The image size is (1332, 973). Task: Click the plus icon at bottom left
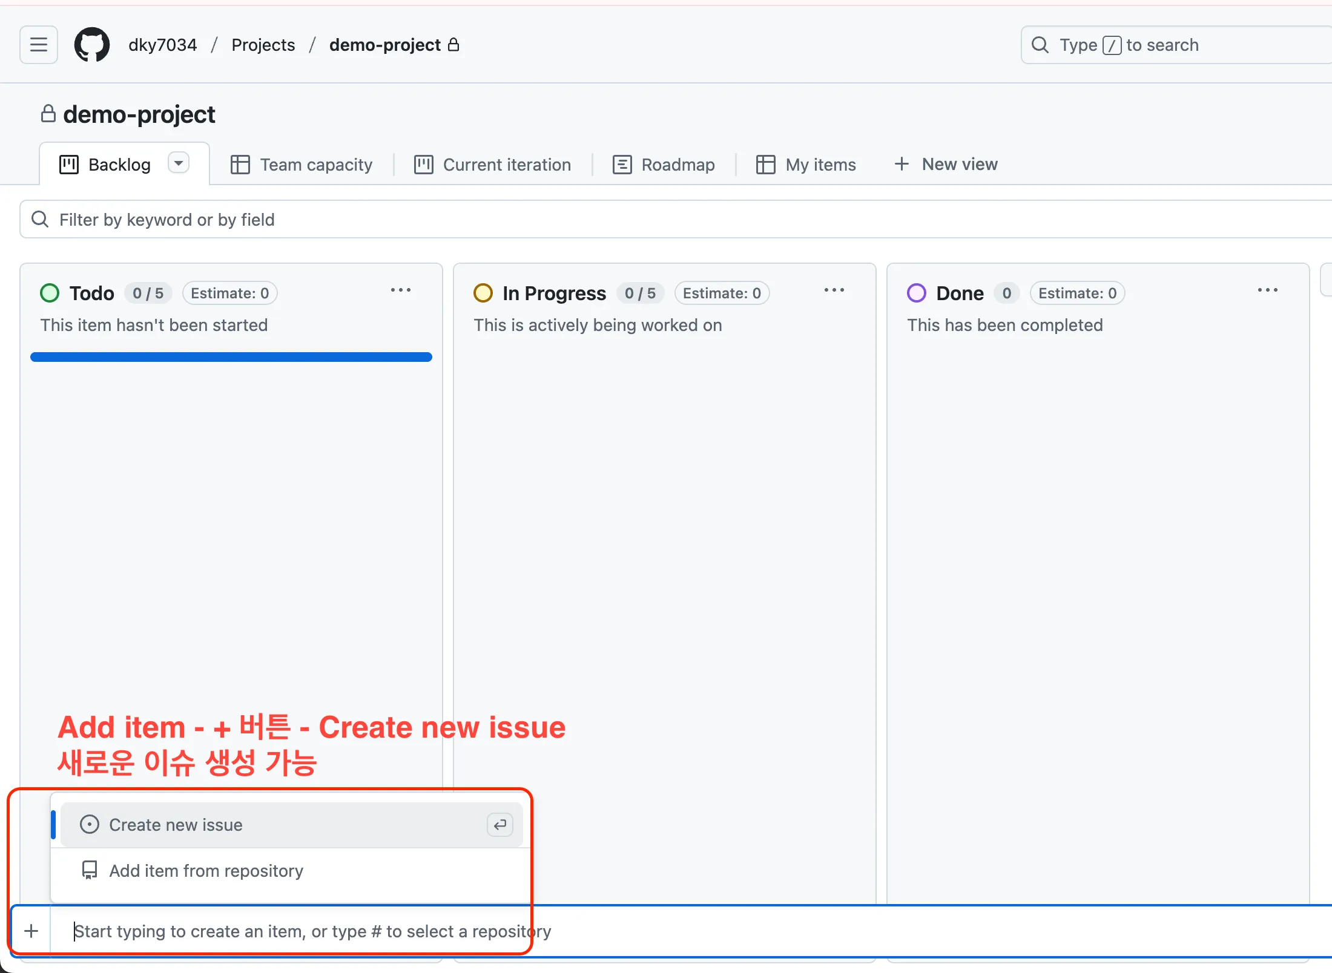[x=31, y=931]
